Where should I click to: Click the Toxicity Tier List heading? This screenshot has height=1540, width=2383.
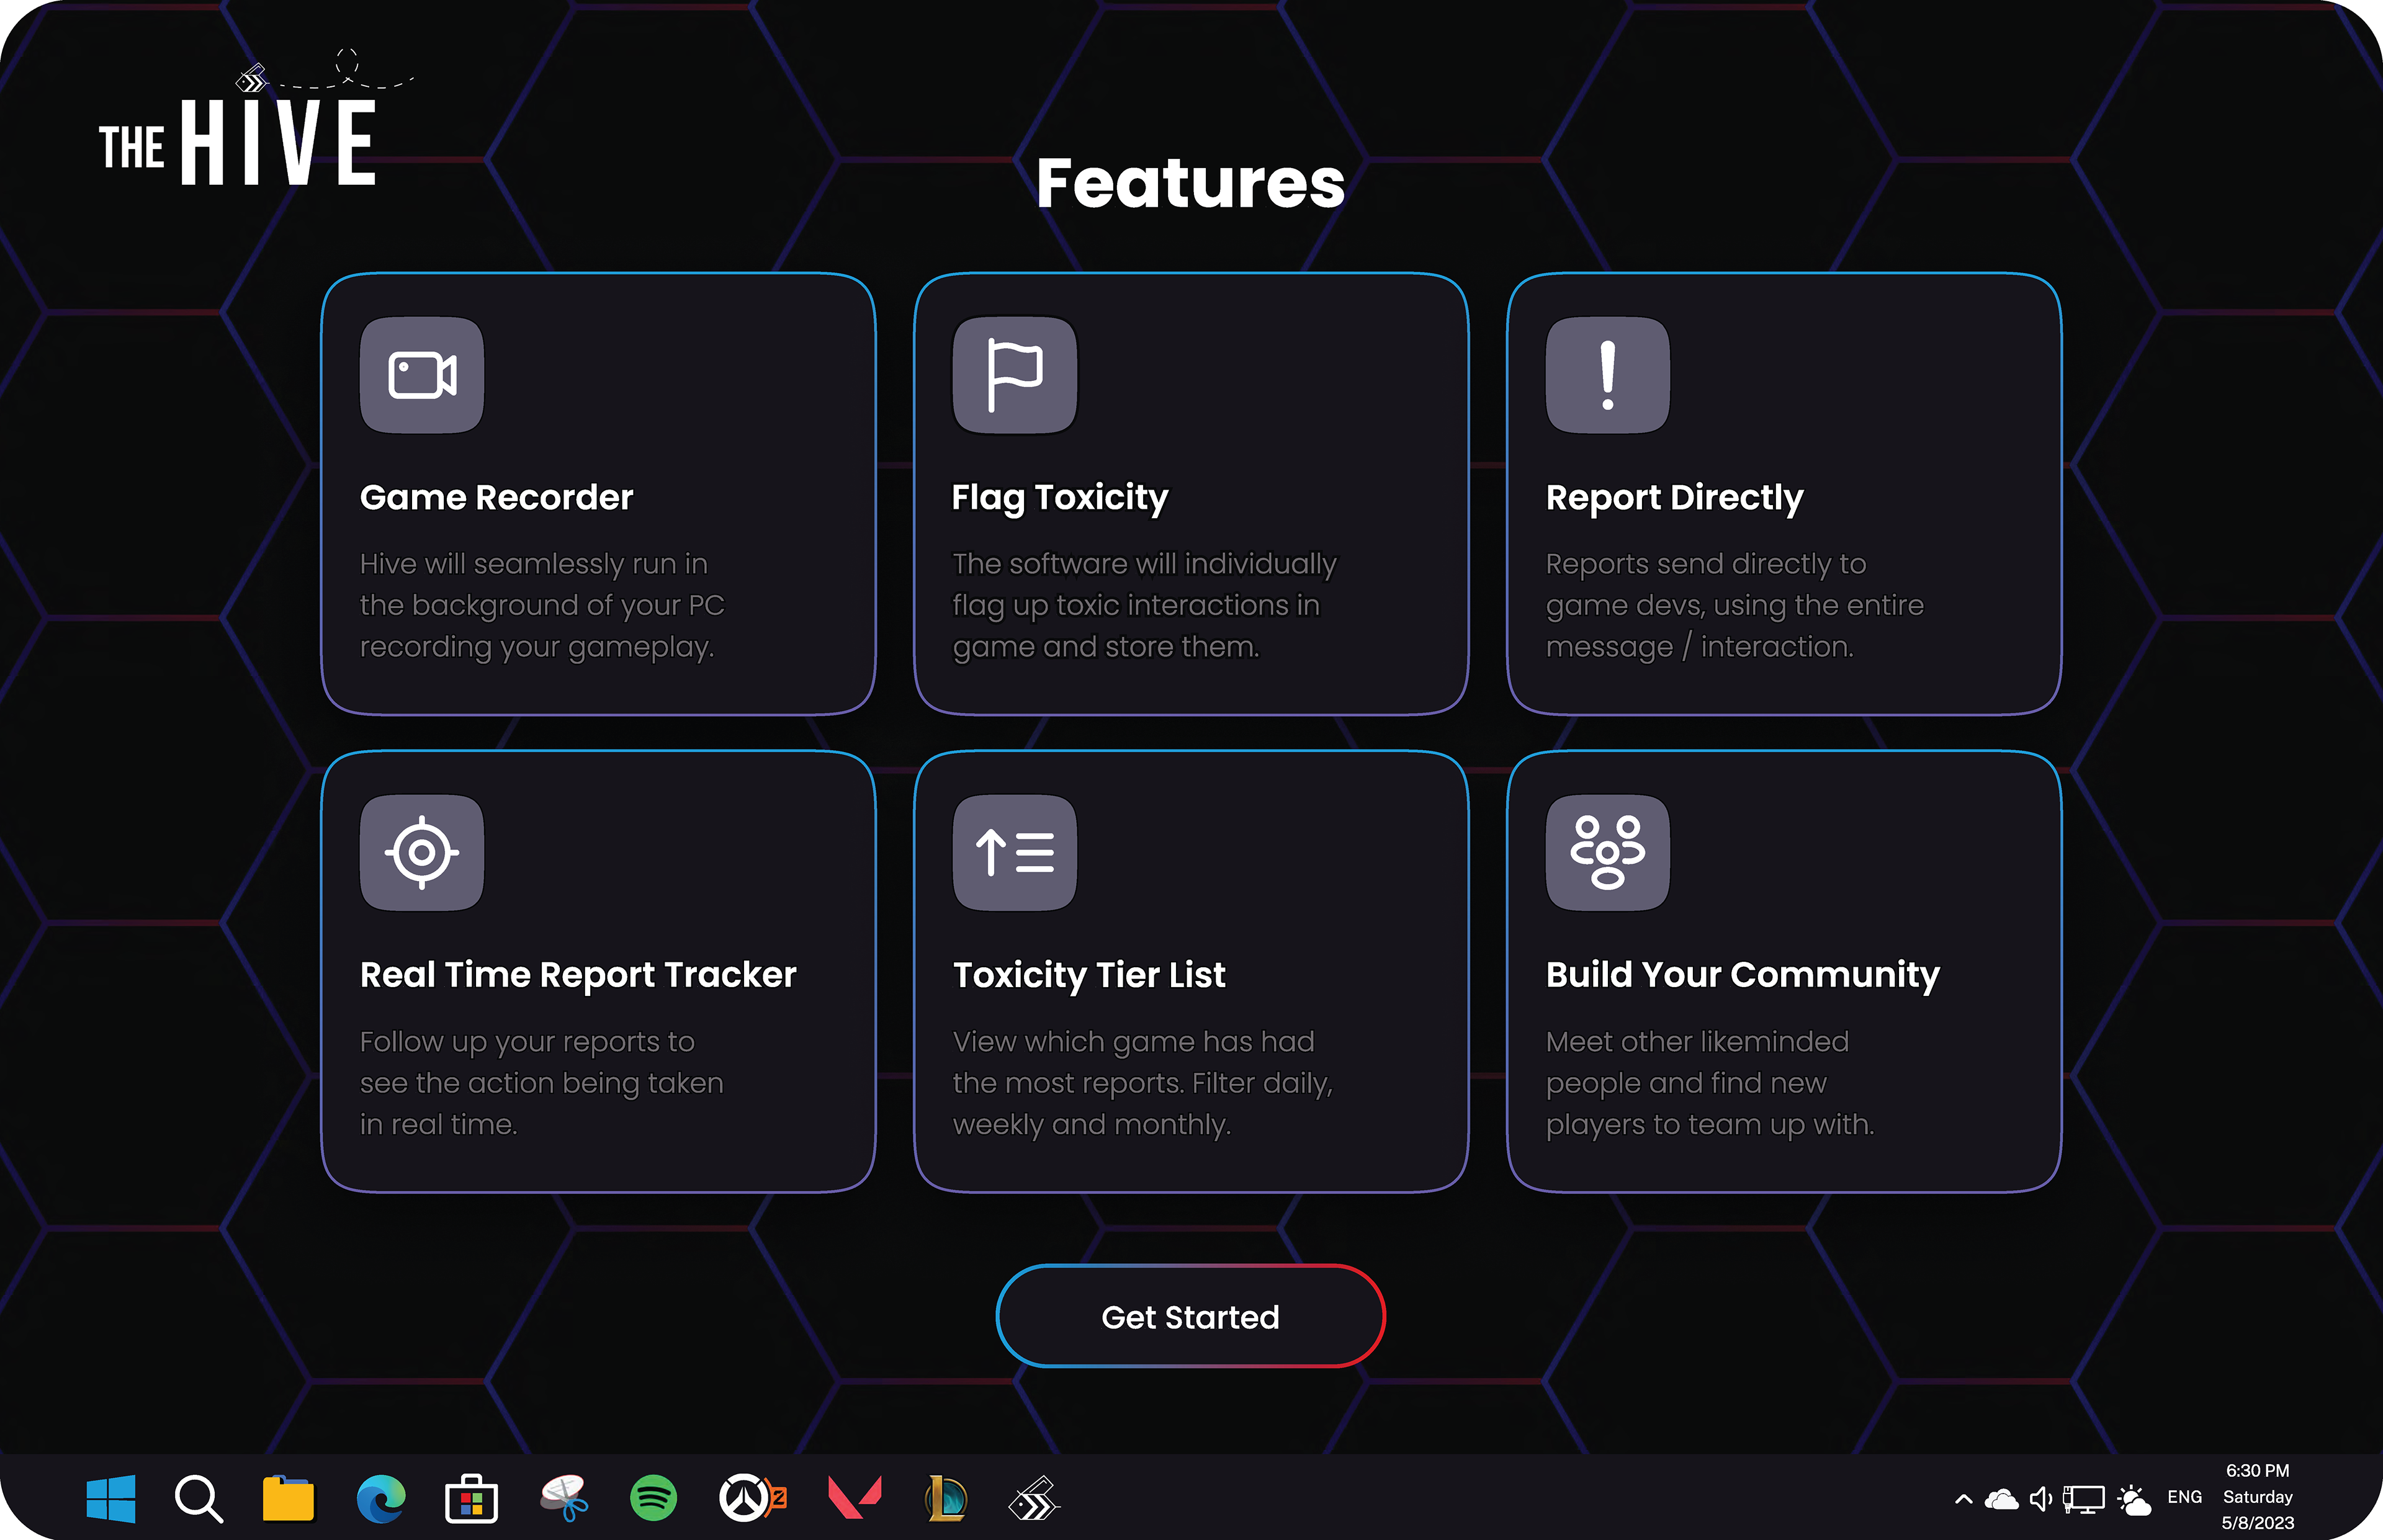[1088, 976]
